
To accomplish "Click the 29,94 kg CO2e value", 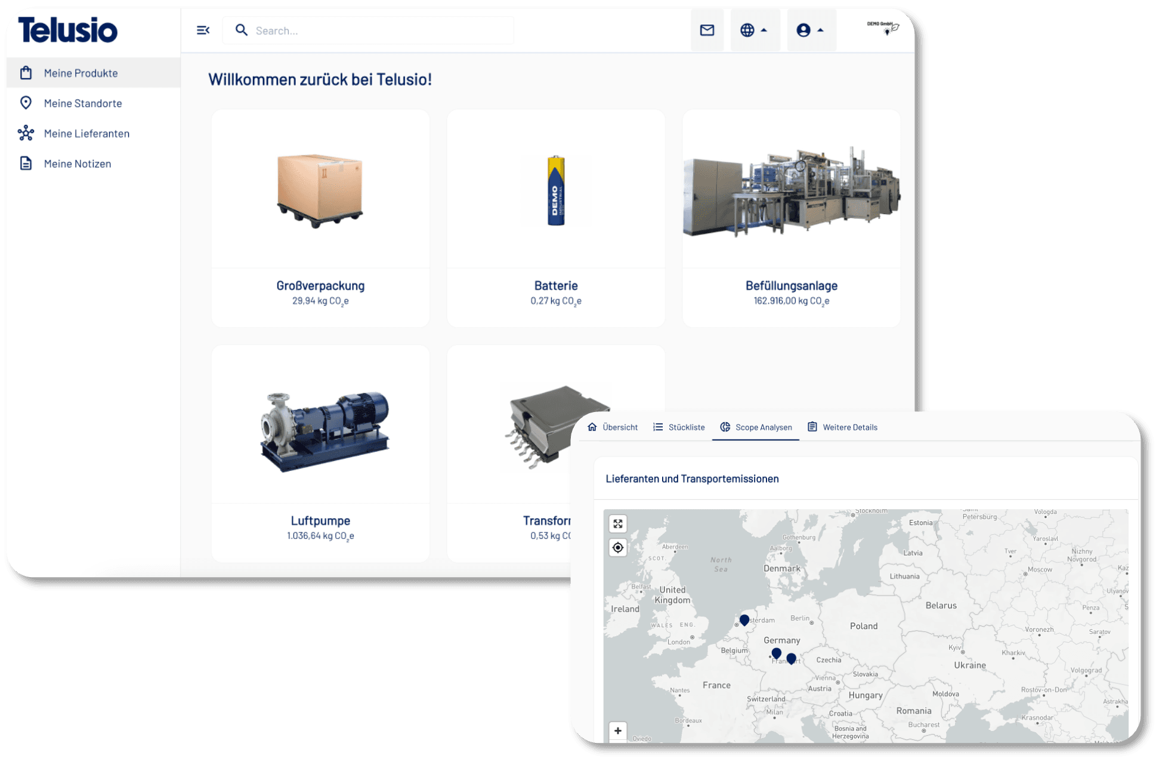I will point(320,301).
